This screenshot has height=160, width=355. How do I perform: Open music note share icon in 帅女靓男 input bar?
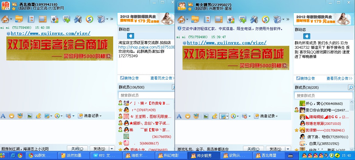coord(215,116)
